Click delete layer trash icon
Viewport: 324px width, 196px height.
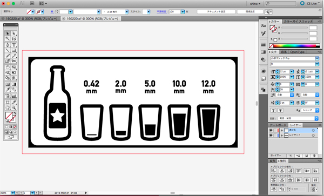tap(314, 156)
